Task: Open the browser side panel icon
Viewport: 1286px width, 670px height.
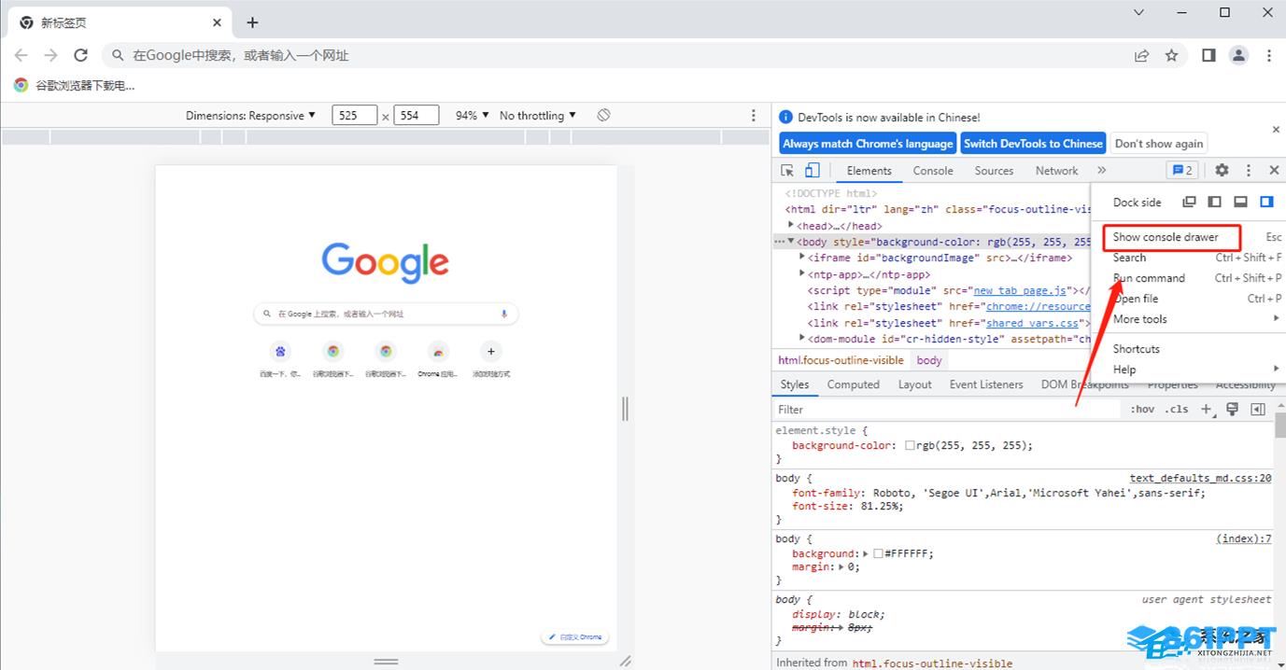Action: 1208,55
